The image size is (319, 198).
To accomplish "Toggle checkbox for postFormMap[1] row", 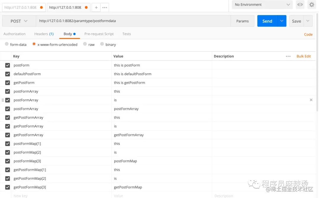I will click(x=7, y=144).
